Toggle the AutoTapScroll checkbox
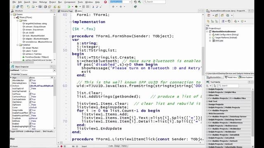Screen dimensions: 264x148 [x=30, y=88]
